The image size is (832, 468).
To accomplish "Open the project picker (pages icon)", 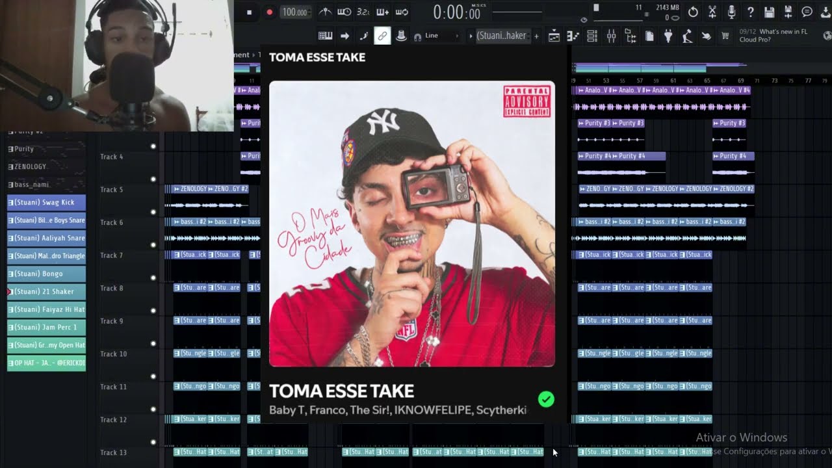I will point(649,36).
